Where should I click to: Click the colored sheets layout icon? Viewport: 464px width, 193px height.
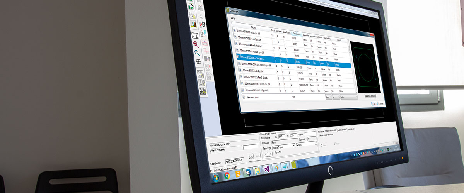193,25
